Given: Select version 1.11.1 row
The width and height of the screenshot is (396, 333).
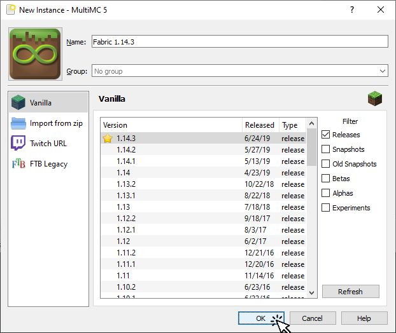Looking at the screenshot, I should 203,264.
